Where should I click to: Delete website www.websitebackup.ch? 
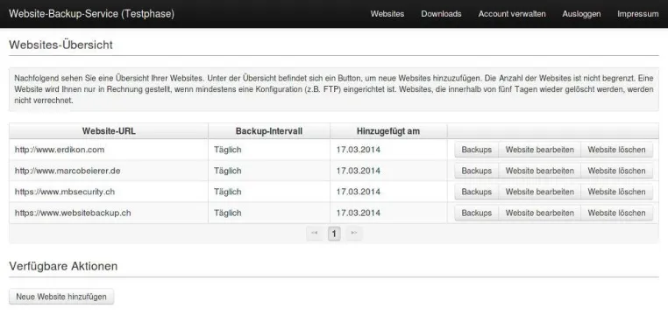point(616,213)
